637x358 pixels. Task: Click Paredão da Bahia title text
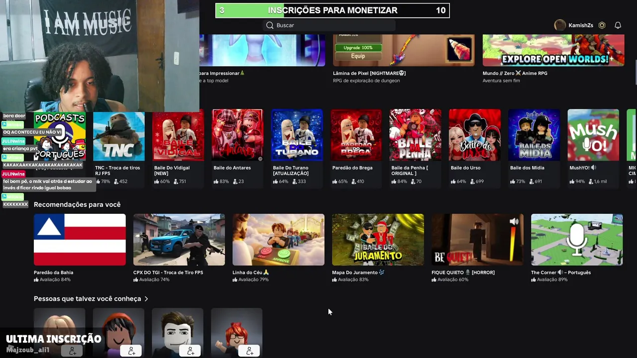pos(53,272)
